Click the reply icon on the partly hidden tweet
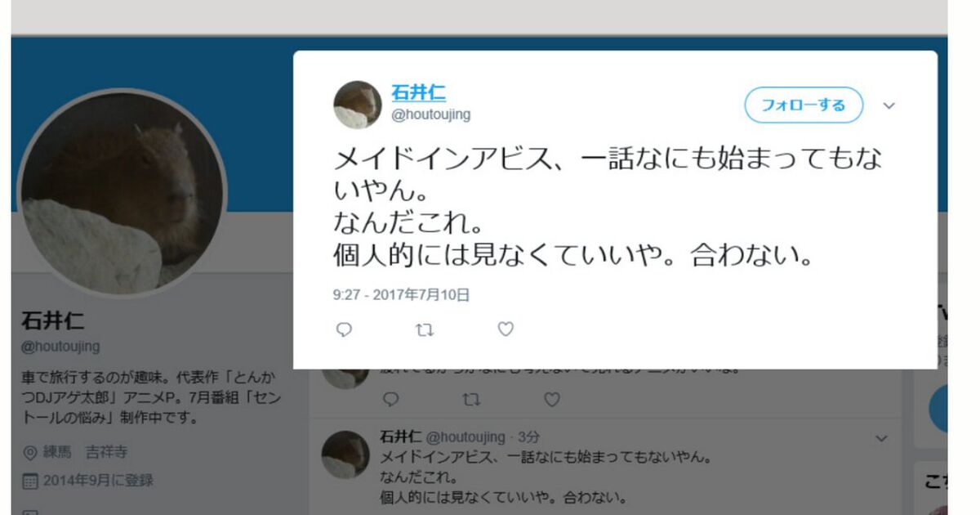The height and width of the screenshot is (515, 980). [390, 400]
